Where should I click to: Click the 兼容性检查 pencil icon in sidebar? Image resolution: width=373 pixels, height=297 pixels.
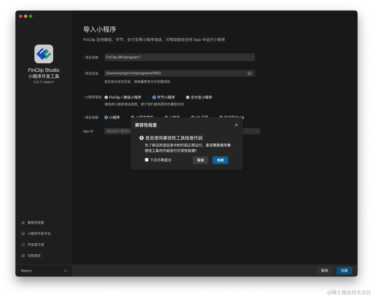click(x=23, y=223)
